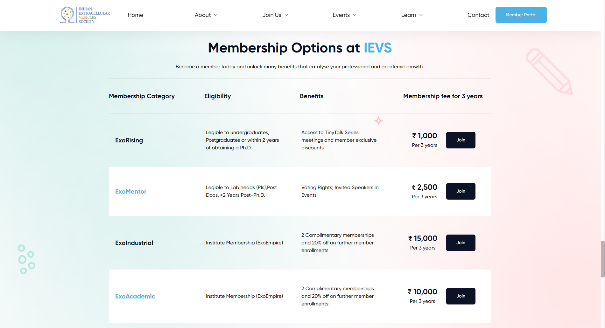Click the blue IEVS heading text
This screenshot has width=605, height=328.
(377, 48)
